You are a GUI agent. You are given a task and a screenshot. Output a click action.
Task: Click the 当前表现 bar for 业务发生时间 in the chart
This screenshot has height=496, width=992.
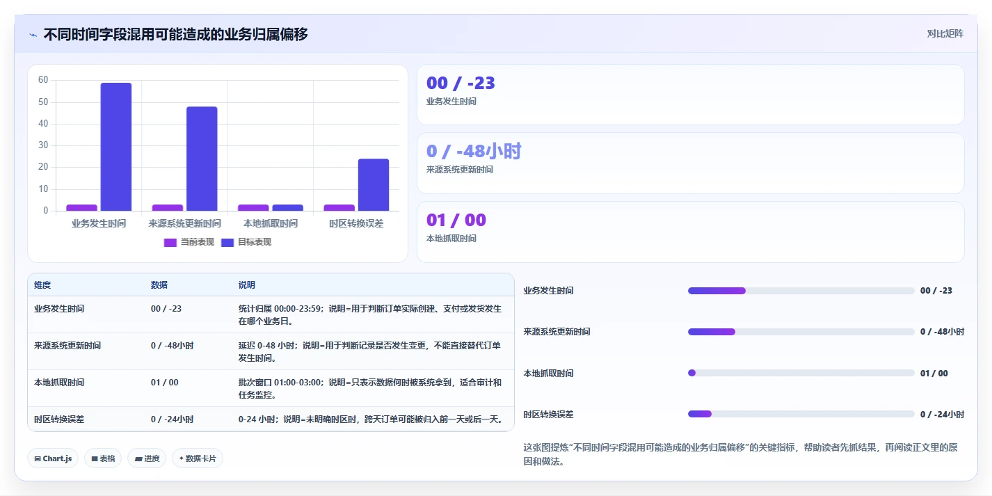(x=81, y=207)
